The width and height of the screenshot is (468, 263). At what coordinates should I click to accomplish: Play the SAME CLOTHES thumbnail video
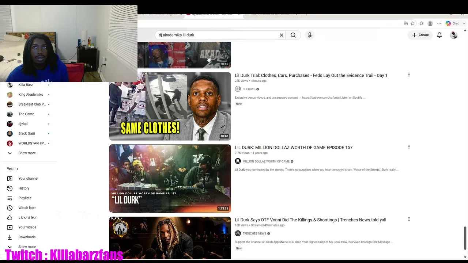pyautogui.click(x=170, y=106)
